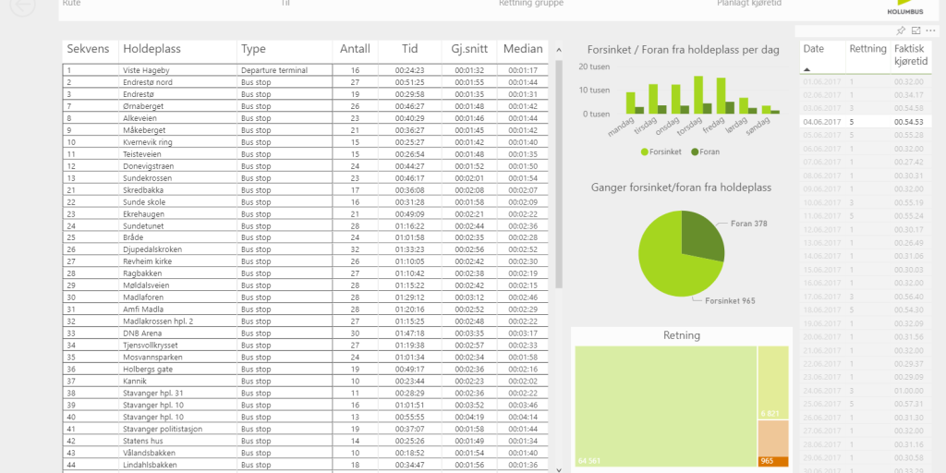Screen dimensions: 946x473
Task: Click the Stavanger hpl. 31 cell
Action: pyautogui.click(x=178, y=393)
